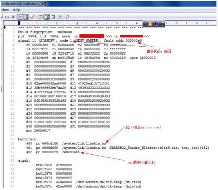
Task: Click the blue question mark help icon
Action: click(x=157, y=24)
